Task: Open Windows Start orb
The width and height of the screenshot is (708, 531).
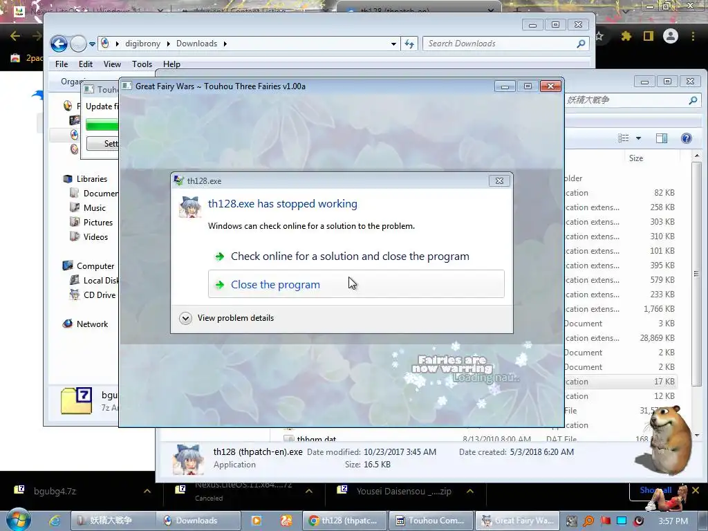Action: coord(19,520)
